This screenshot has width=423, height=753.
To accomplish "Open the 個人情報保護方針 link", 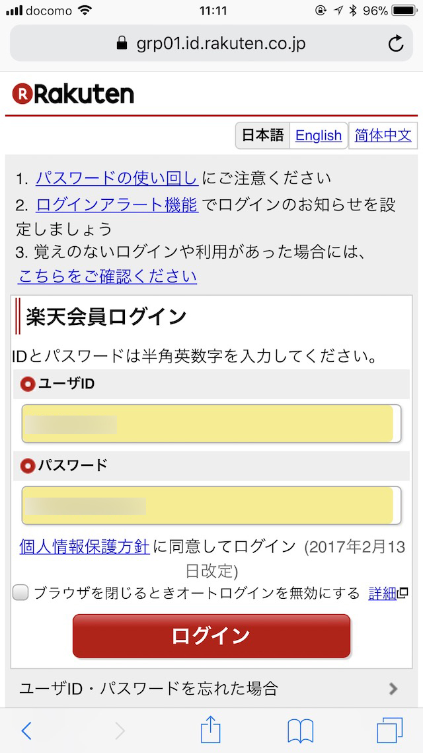I will tap(85, 547).
